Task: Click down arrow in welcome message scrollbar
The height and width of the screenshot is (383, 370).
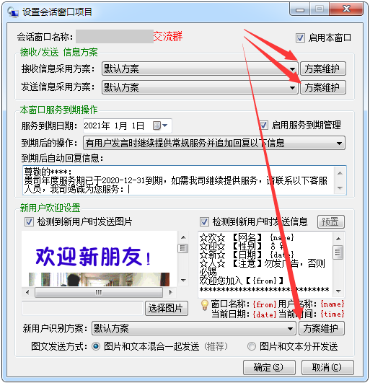Action: point(338,291)
